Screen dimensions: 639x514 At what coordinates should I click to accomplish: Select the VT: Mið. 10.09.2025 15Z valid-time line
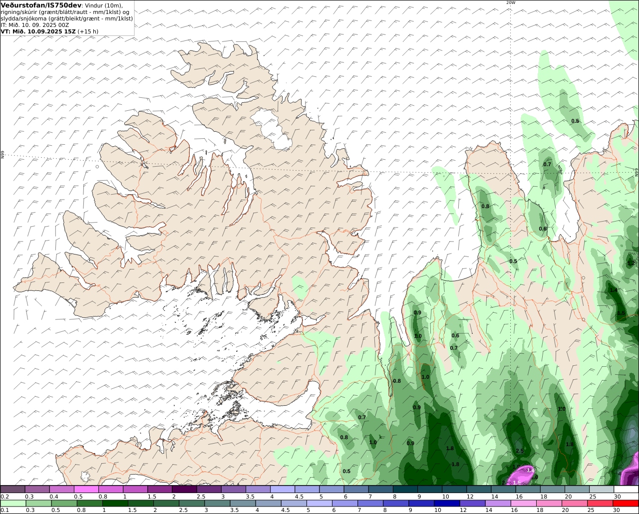coord(38,31)
